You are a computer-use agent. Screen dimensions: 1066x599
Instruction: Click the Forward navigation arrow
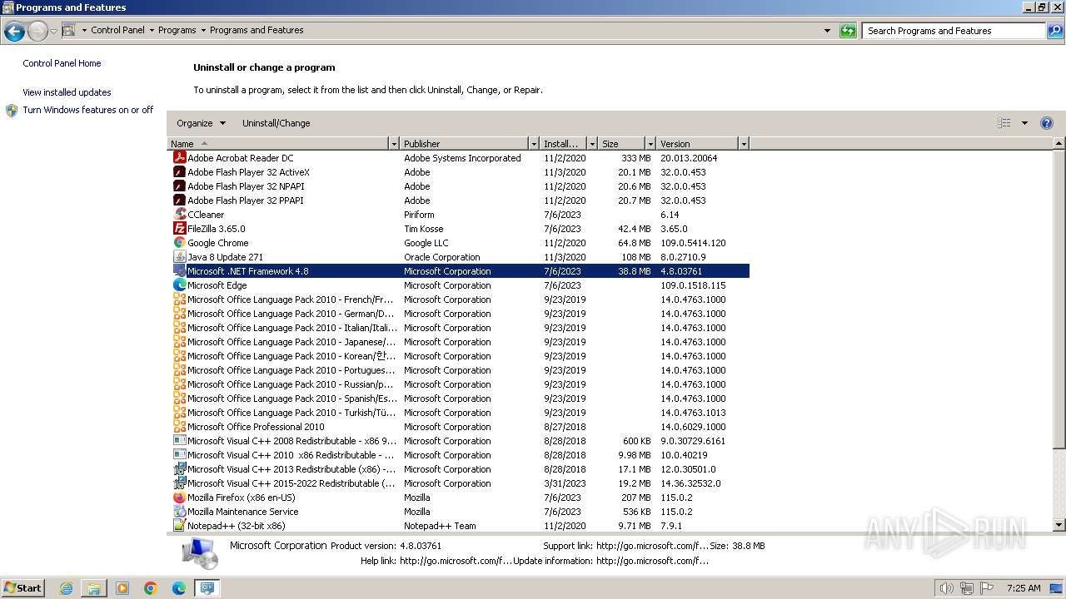coord(37,32)
